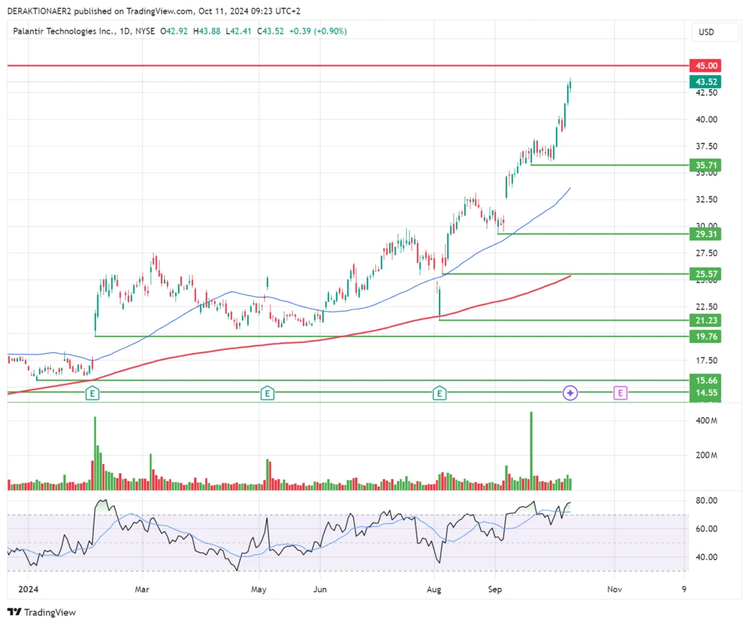Click the teal 43.52 current price tag
Viewport: 749px width, 625px height.
coord(706,80)
